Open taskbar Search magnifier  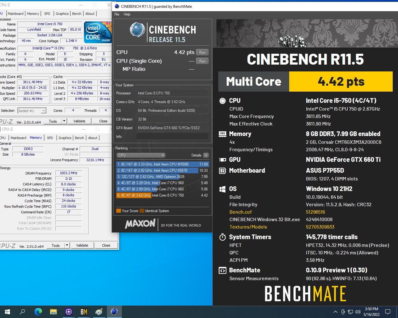pos(22,312)
